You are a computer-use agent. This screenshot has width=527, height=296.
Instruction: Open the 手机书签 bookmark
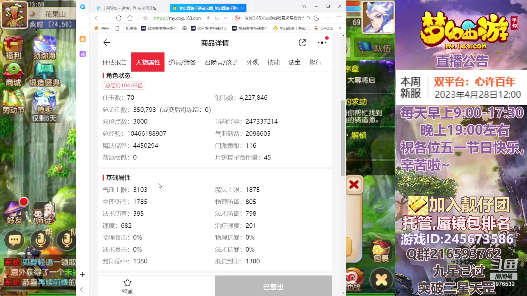[x=126, y=28]
